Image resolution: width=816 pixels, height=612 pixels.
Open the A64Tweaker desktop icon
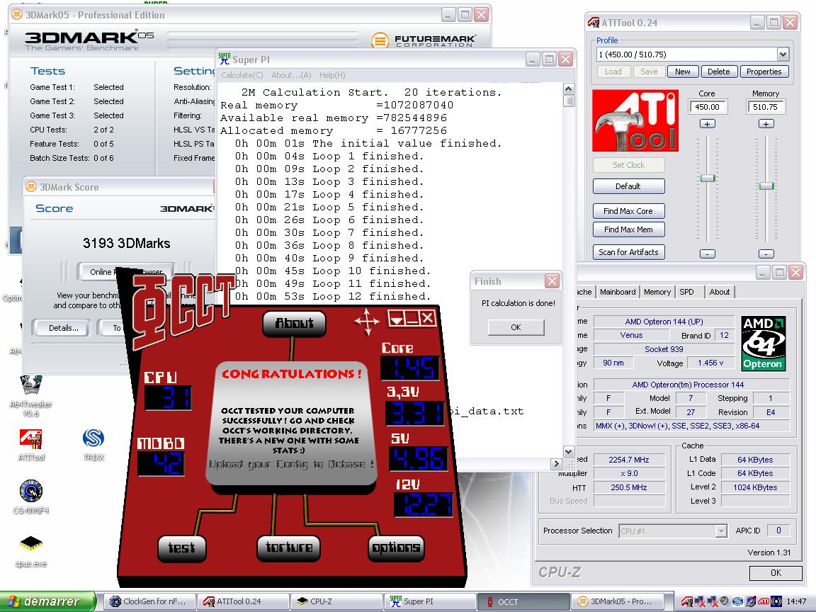point(30,385)
